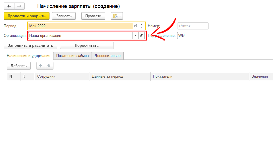Add a row with Добавить

coord(19,66)
